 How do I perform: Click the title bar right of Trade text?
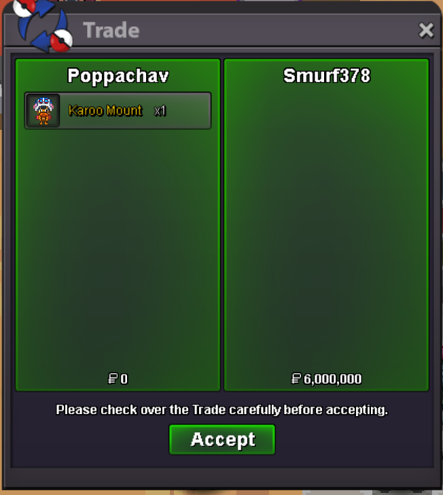(x=278, y=31)
